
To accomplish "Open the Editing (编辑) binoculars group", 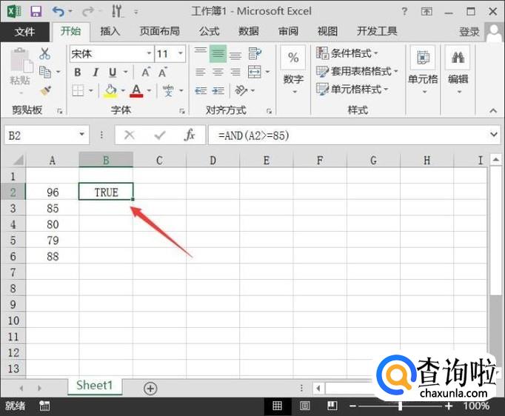I will point(458,71).
